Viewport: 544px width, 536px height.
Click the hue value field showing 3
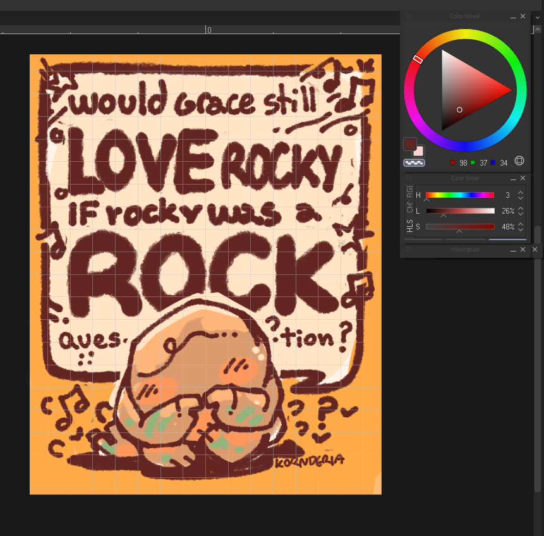point(507,195)
